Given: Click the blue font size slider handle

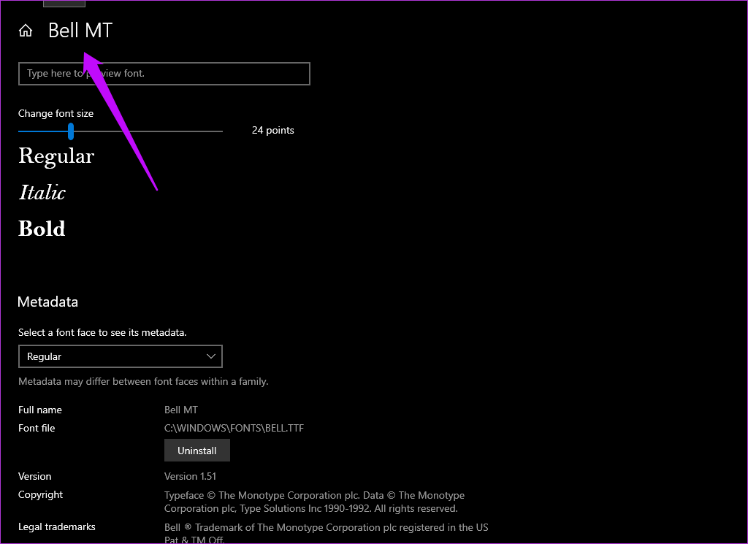Looking at the screenshot, I should (x=71, y=131).
